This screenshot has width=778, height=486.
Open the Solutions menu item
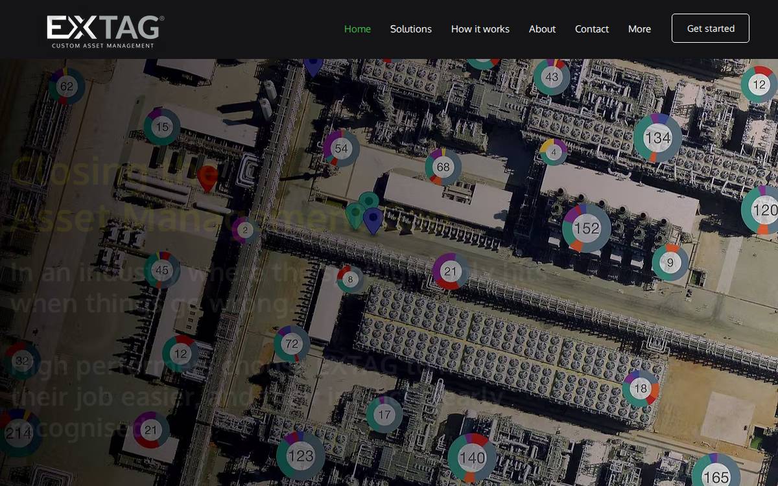pos(411,29)
